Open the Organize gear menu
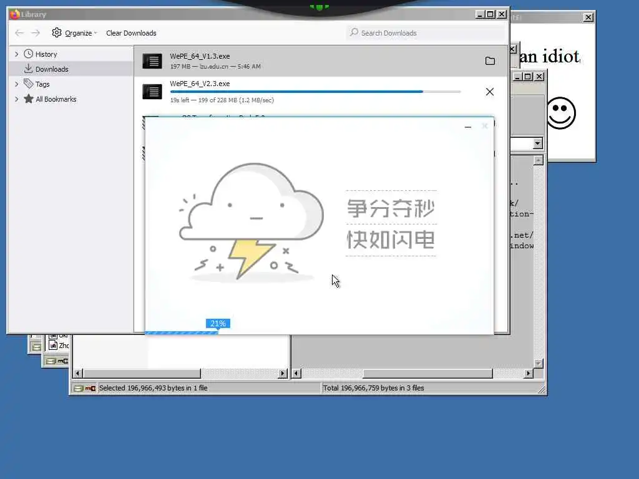The width and height of the screenshot is (639, 479). (x=74, y=33)
